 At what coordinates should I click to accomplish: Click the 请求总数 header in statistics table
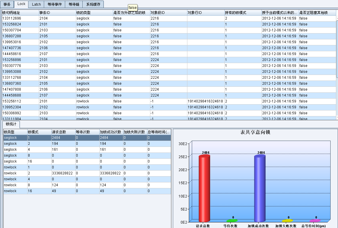[63, 132]
